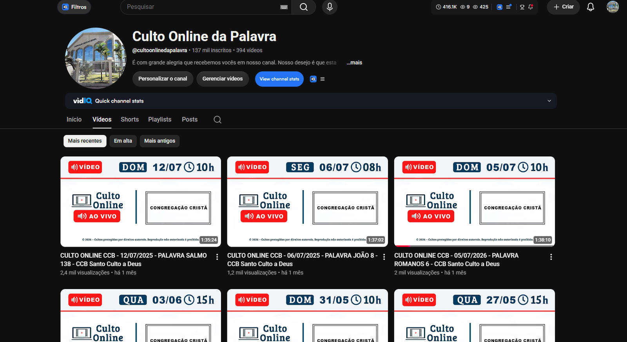Click the Criar create button
Image resolution: width=627 pixels, height=342 pixels.
pos(563,7)
